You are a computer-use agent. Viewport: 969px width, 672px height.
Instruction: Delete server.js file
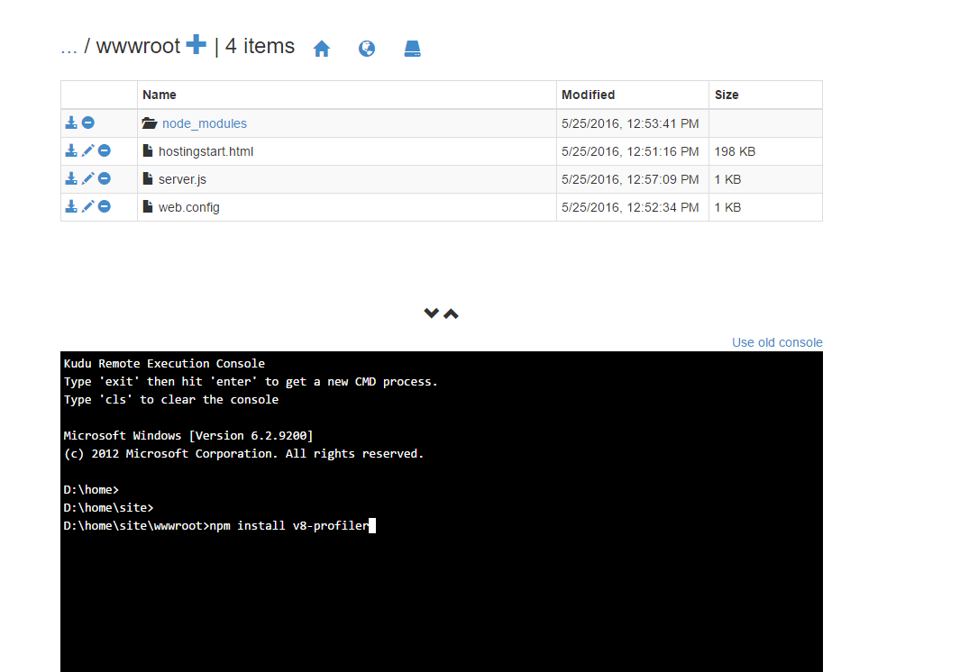(x=105, y=178)
